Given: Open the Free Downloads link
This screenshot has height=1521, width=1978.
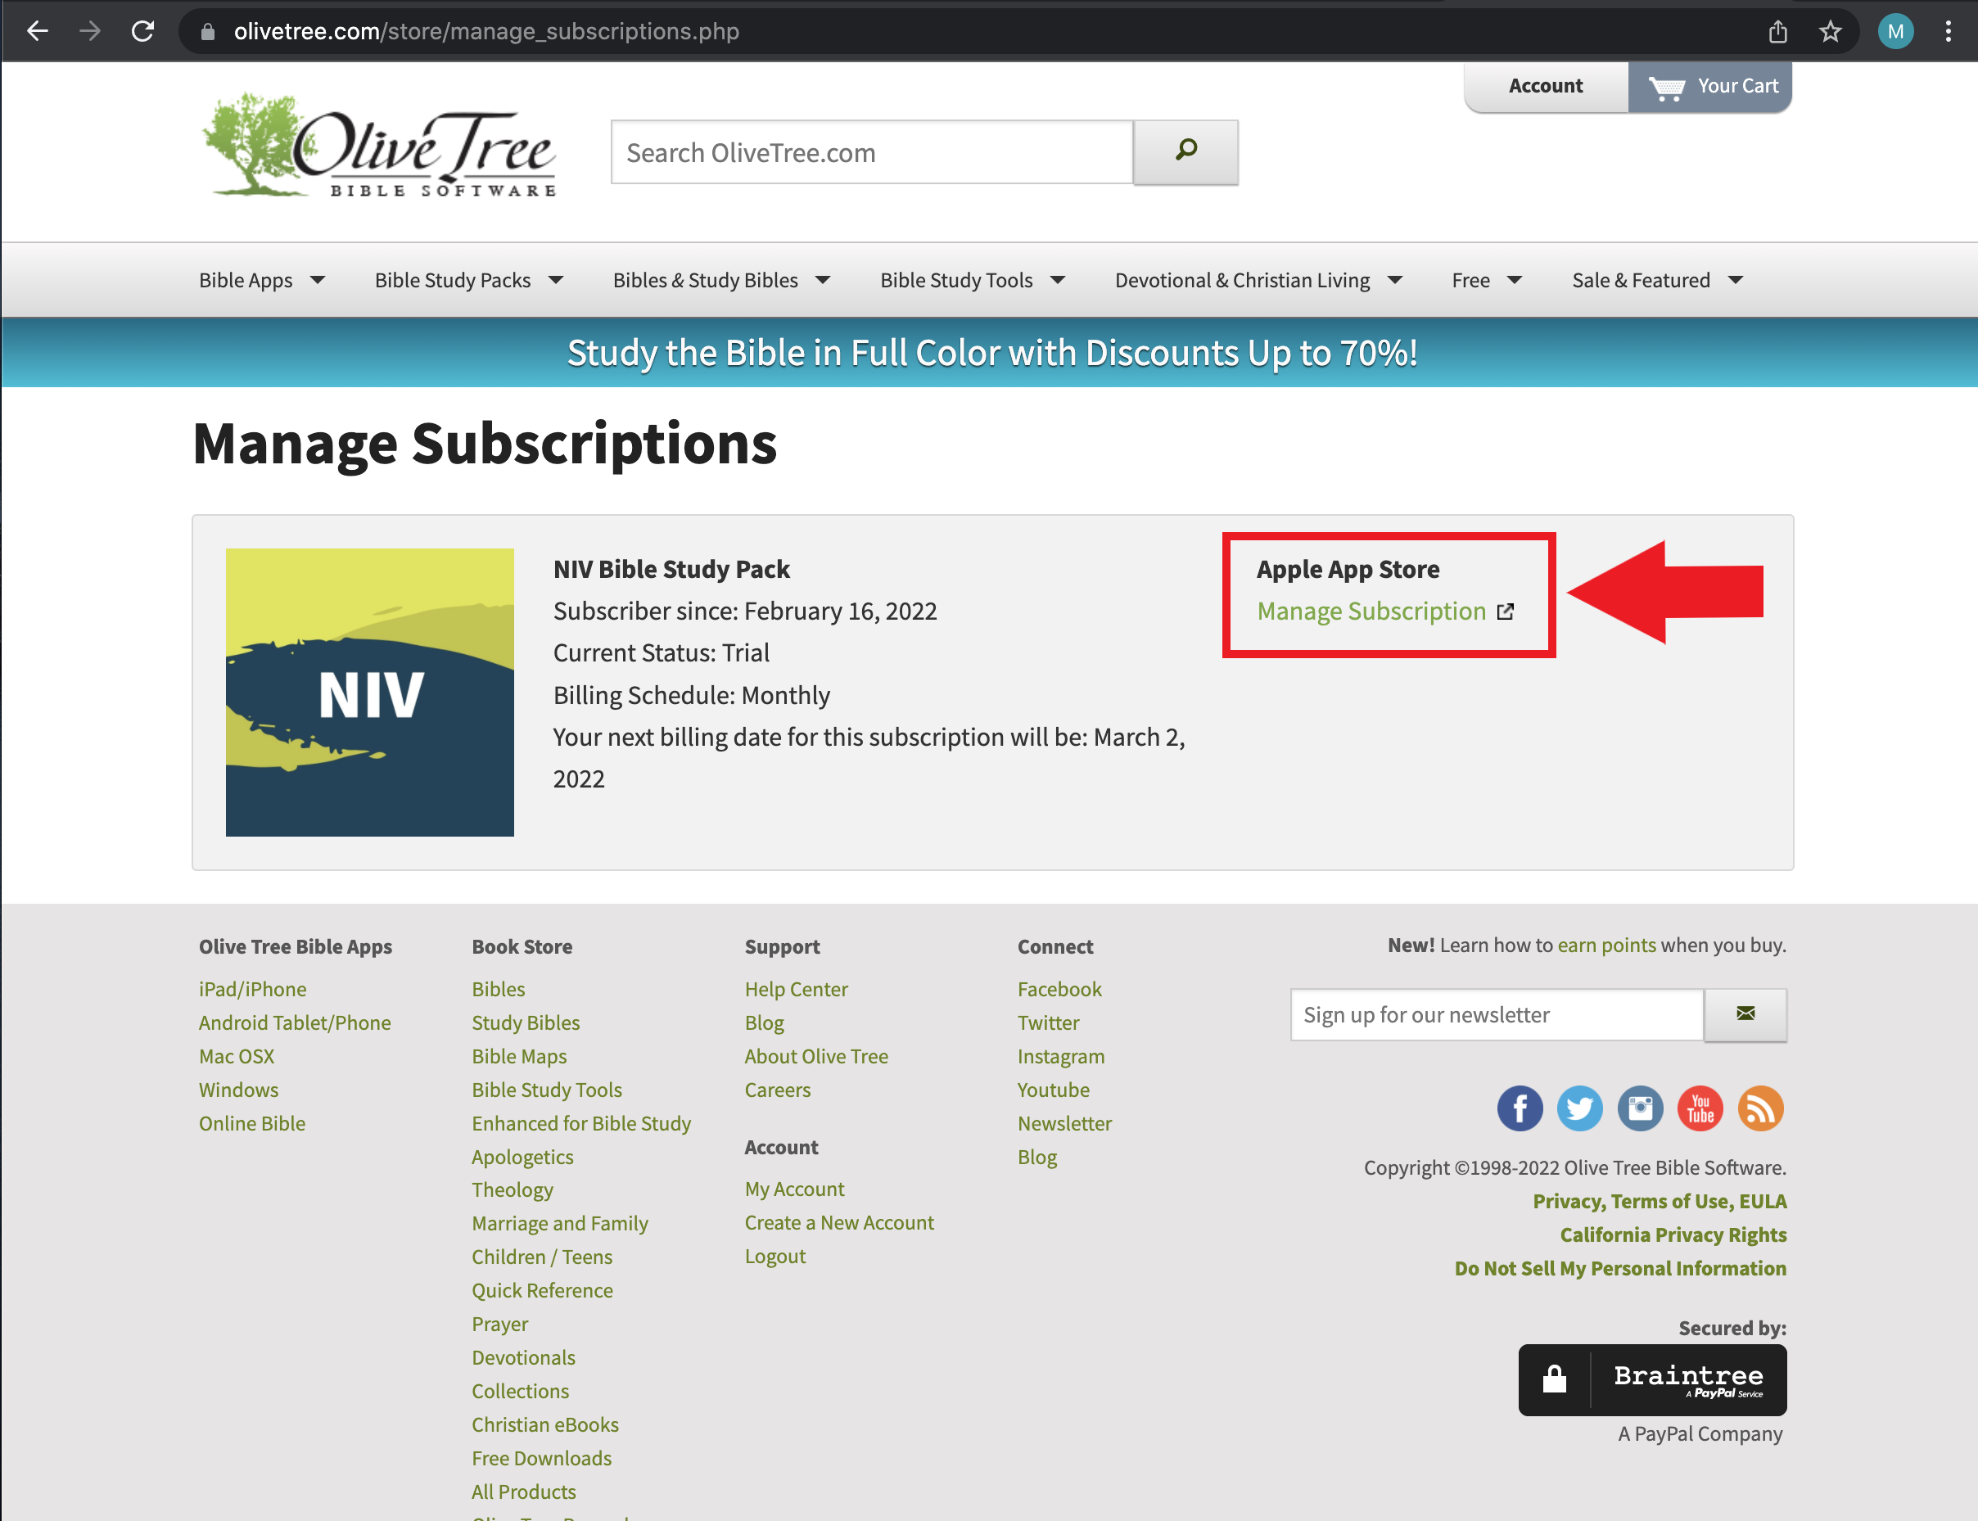Looking at the screenshot, I should 541,1458.
